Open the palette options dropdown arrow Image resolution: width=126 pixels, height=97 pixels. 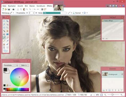(x=10, y=85)
